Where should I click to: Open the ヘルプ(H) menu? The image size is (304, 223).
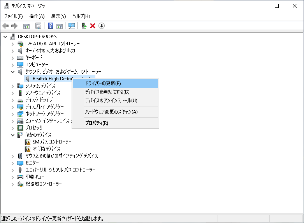coord(81,16)
